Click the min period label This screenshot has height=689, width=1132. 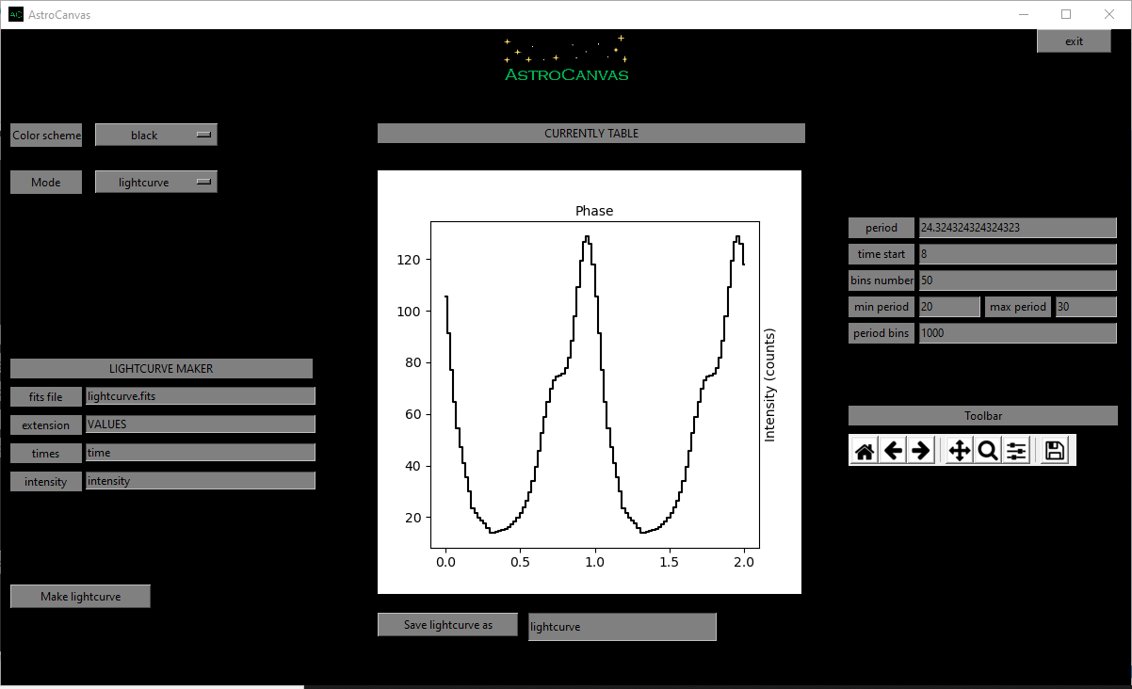point(881,306)
